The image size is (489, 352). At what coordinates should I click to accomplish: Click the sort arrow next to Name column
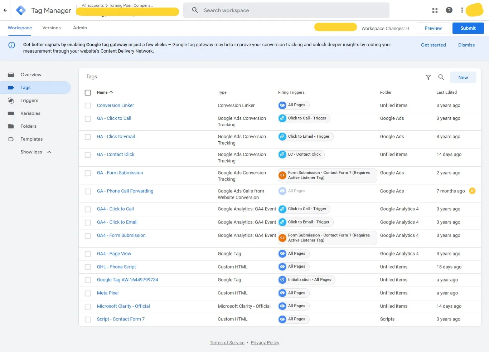pos(111,92)
